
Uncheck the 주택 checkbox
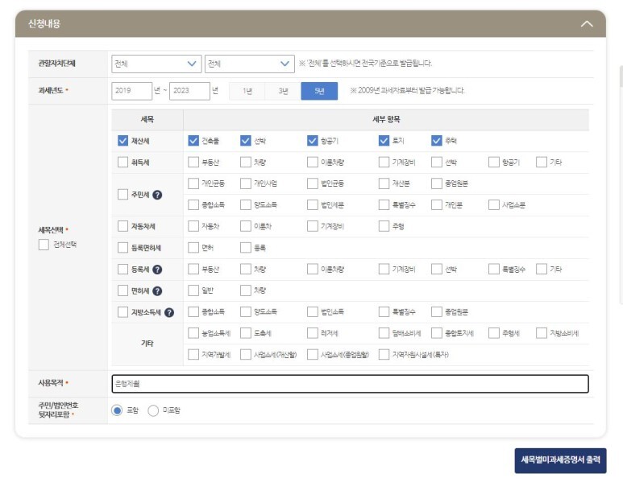point(436,141)
